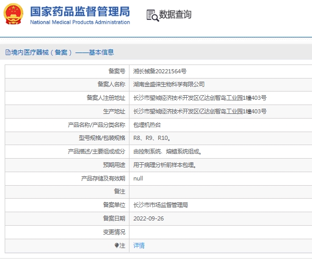Image resolution: width=312 pixels, height=259 pixels.
Task: Click the 备案单位 label
Action: (114, 205)
